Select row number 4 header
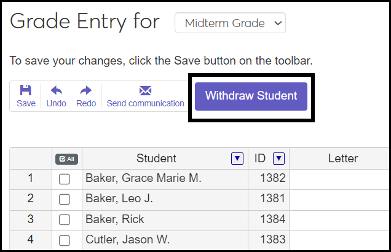Viewport: 391px width, 252px height. pos(31,240)
